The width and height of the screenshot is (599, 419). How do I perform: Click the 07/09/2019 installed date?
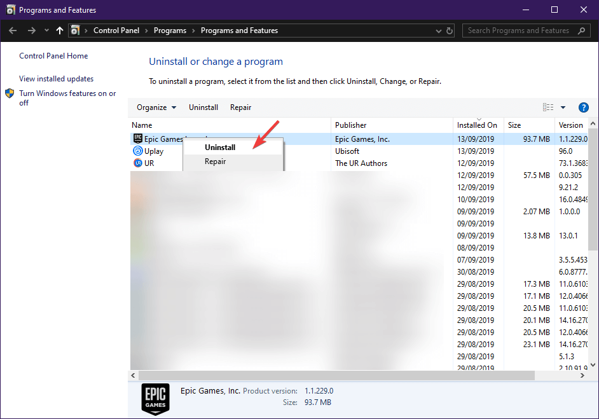(476, 259)
